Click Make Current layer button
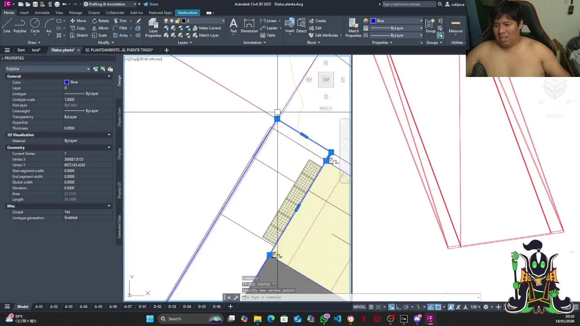 click(x=206, y=28)
